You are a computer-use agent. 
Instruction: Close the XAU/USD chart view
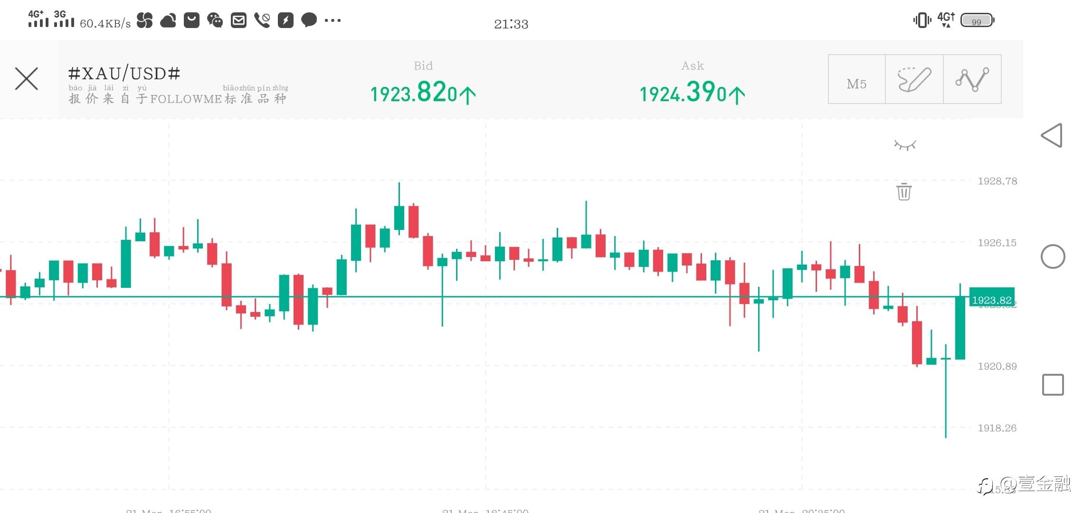point(27,79)
